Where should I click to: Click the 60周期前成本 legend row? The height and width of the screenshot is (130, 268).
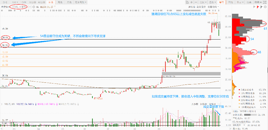click(x=252, y=103)
